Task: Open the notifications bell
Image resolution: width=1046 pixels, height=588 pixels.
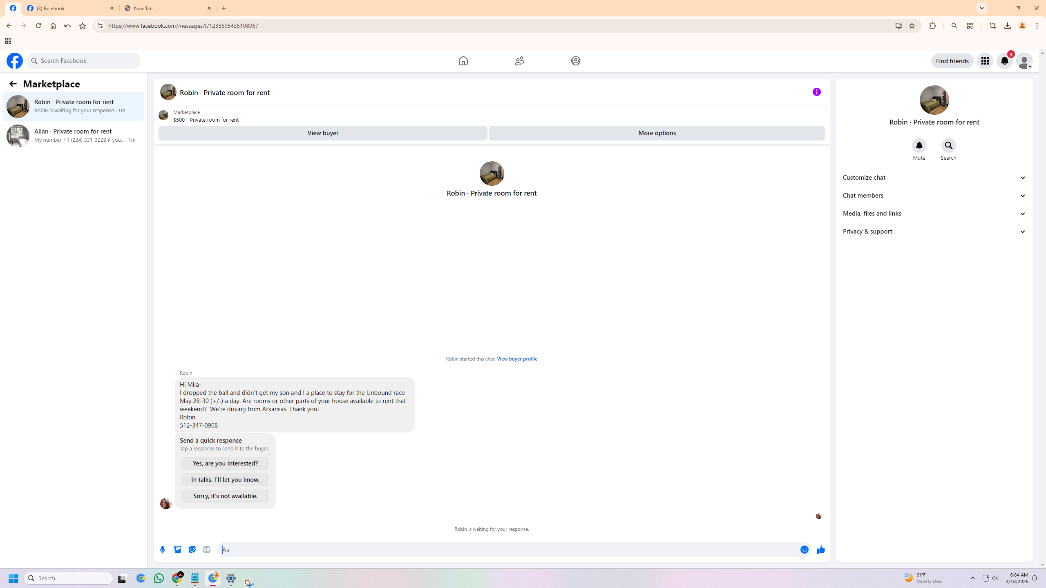Action: pos(1004,61)
